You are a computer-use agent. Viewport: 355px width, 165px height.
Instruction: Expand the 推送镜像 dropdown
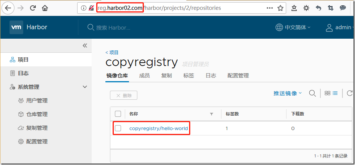[x=288, y=93]
